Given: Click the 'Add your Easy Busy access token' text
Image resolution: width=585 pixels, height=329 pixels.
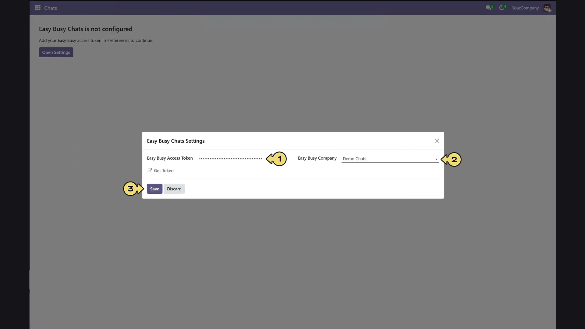Looking at the screenshot, I should tap(96, 41).
